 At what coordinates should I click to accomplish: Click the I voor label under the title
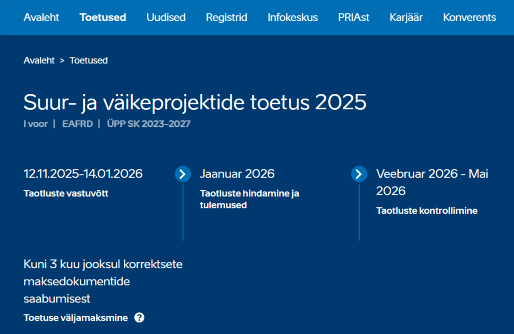click(35, 124)
